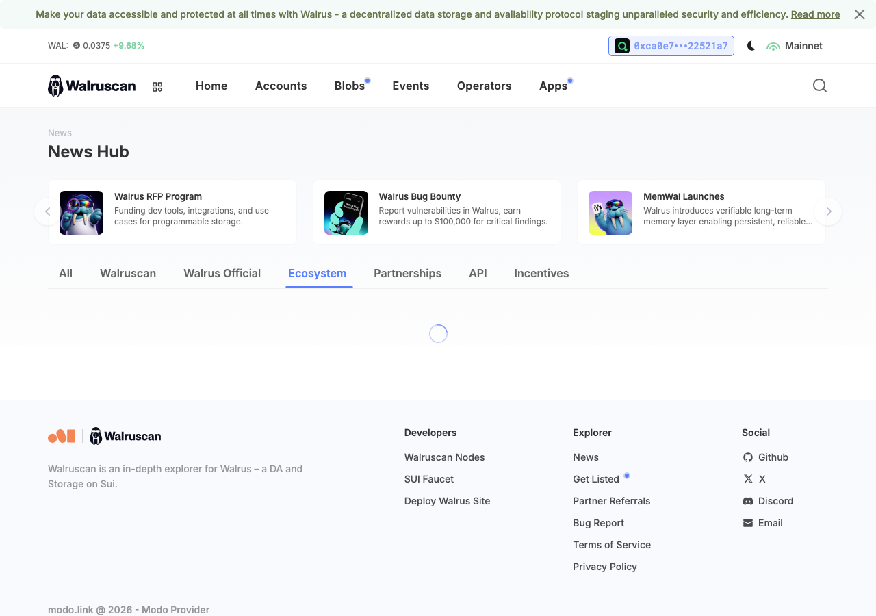Image resolution: width=876 pixels, height=616 pixels.
Task: Switch to the Walruscan tab
Action: click(128, 273)
